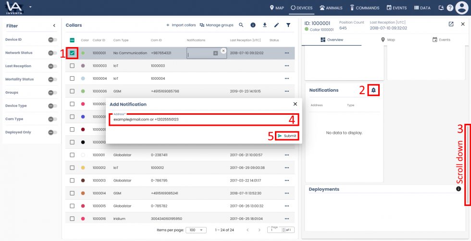Toggle the Deployed Only filter switch
Viewport: 471px width, 241px height.
(x=52, y=132)
